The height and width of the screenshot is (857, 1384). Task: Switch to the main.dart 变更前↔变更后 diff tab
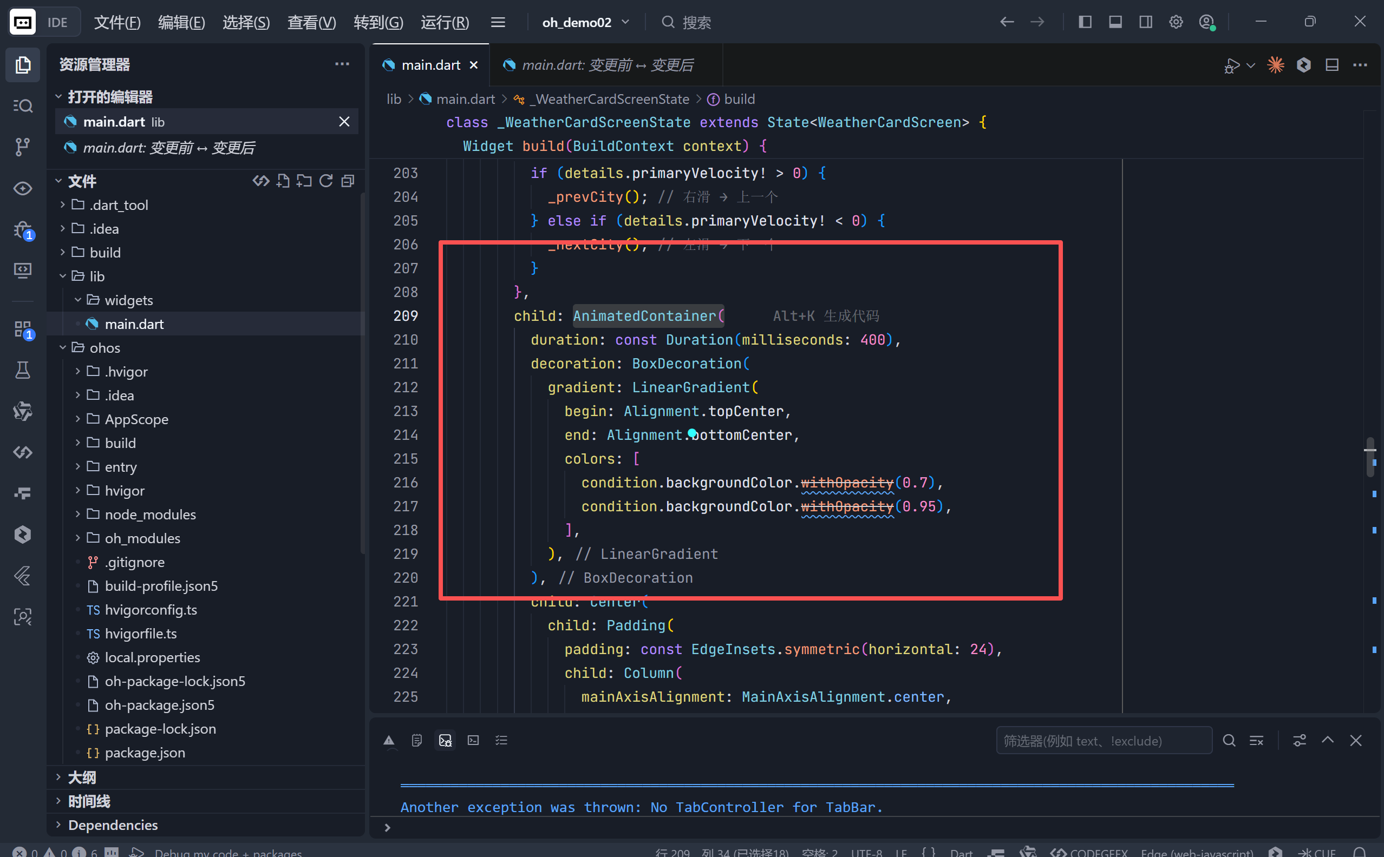[607, 65]
